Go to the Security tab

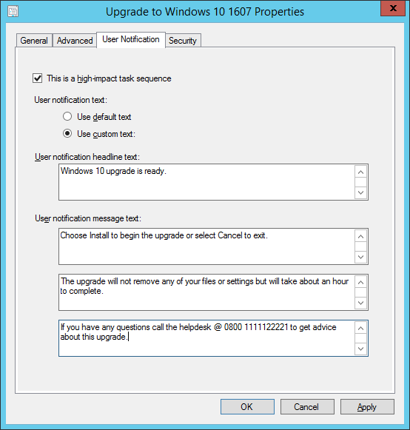point(183,41)
